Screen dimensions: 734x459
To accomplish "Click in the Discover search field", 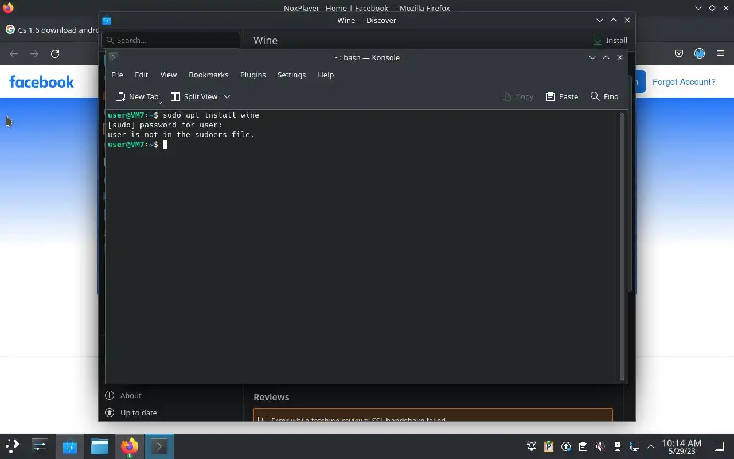I will (171, 40).
